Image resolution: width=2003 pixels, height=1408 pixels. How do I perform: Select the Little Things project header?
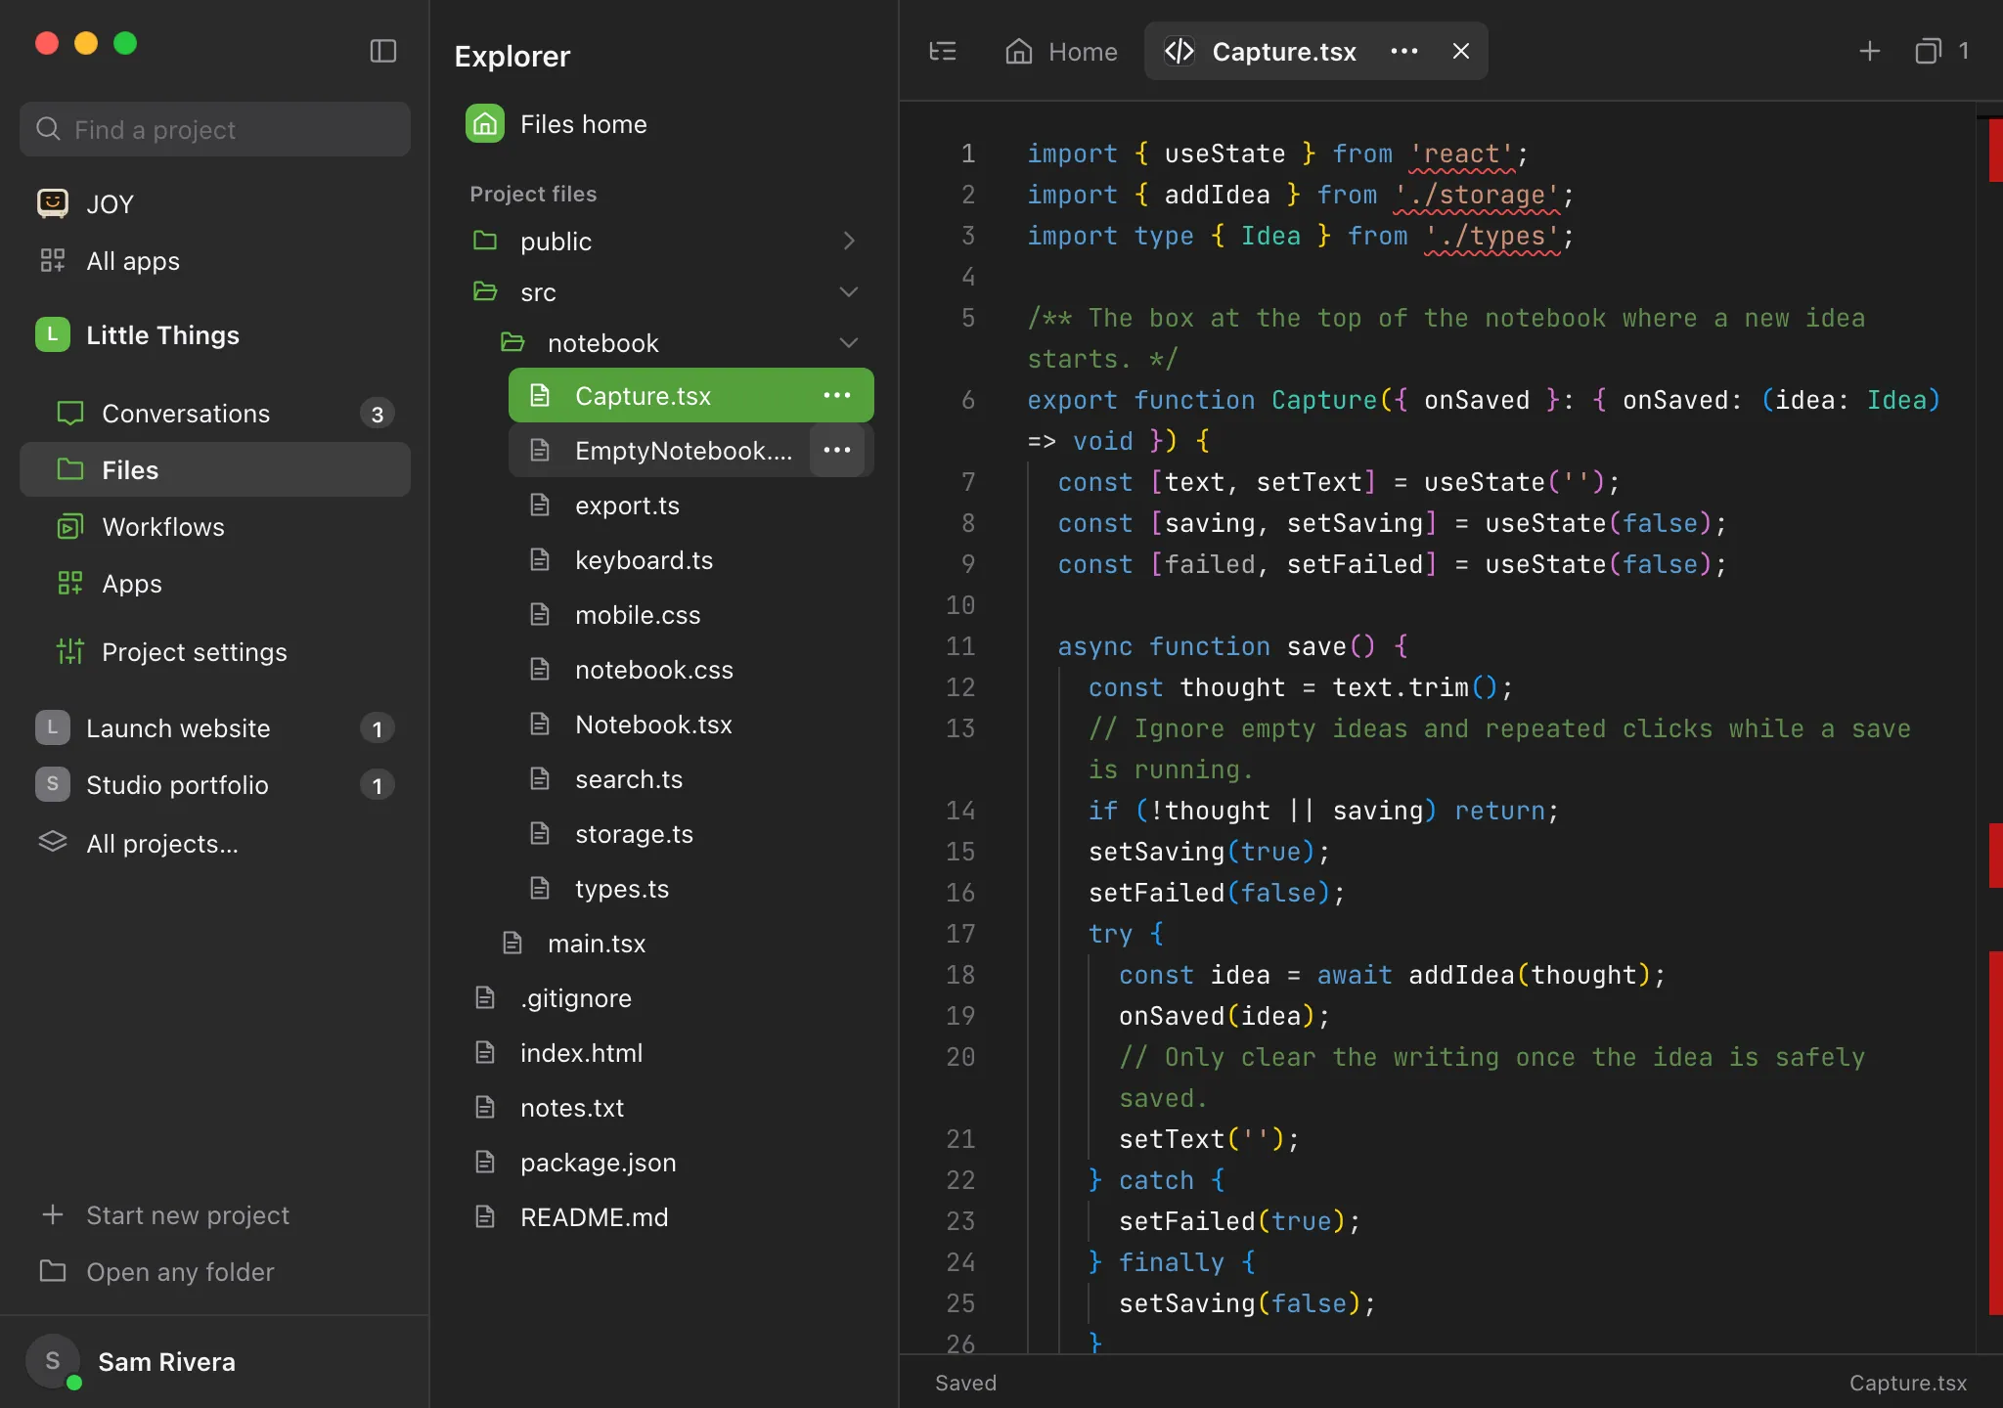[x=215, y=335]
